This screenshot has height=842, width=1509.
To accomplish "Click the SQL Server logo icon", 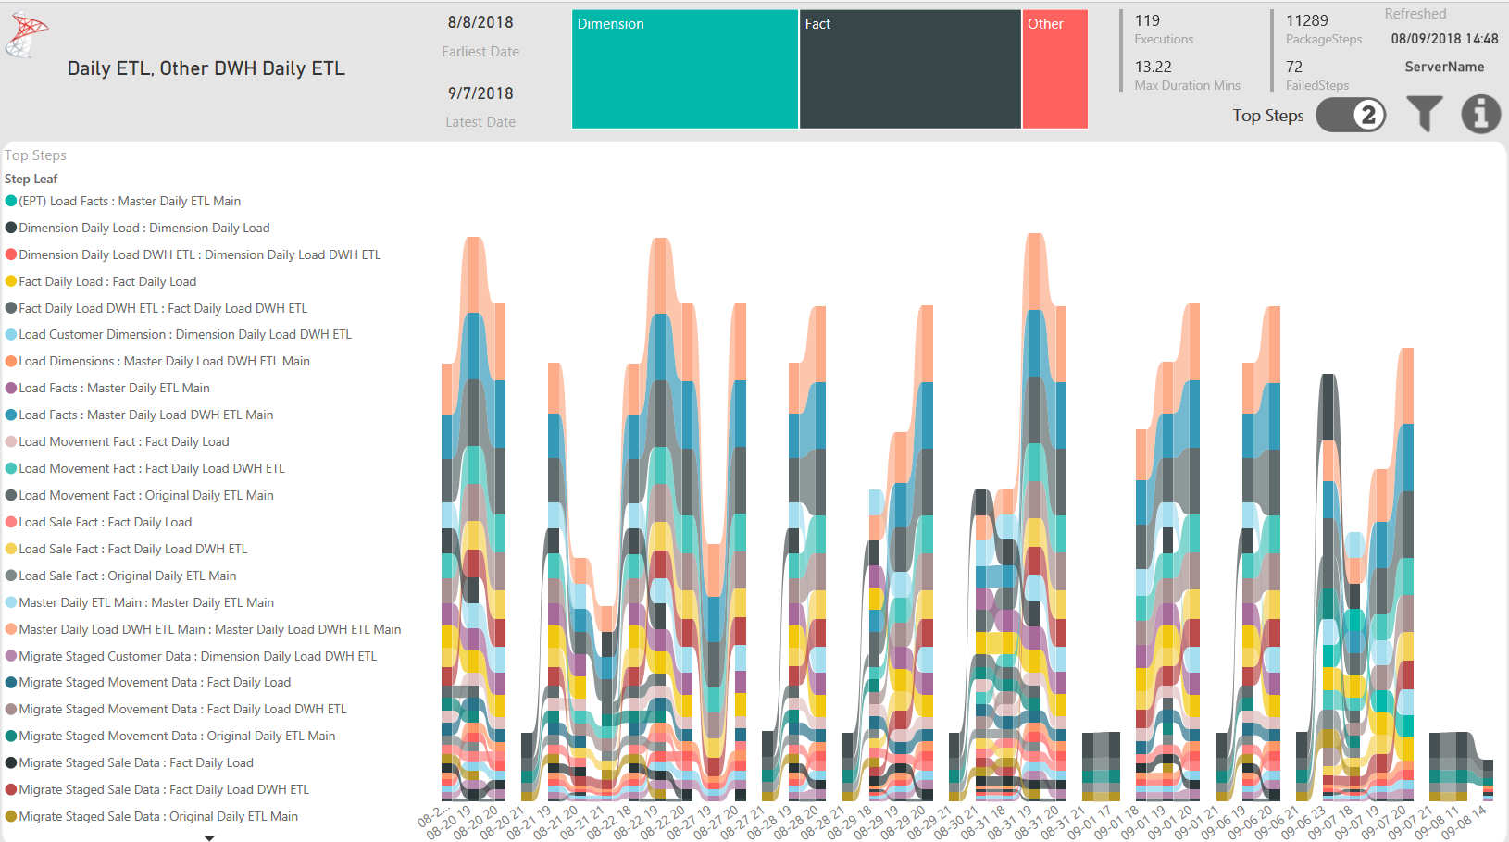I will tap(27, 37).
